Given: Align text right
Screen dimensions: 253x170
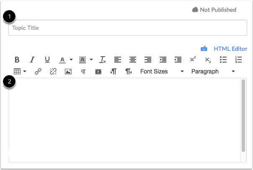Looking at the screenshot, I should pyautogui.click(x=148, y=60).
